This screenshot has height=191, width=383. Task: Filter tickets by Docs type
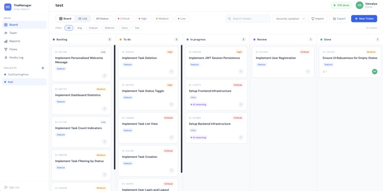124,28
